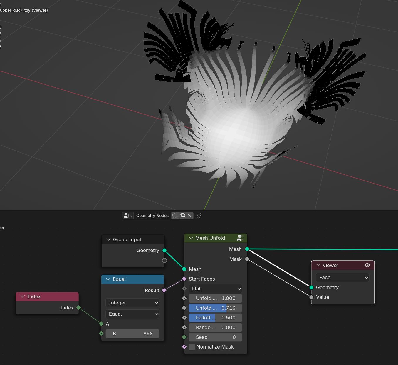Click the B value field showing 968
The image size is (398, 365).
pyautogui.click(x=132, y=334)
